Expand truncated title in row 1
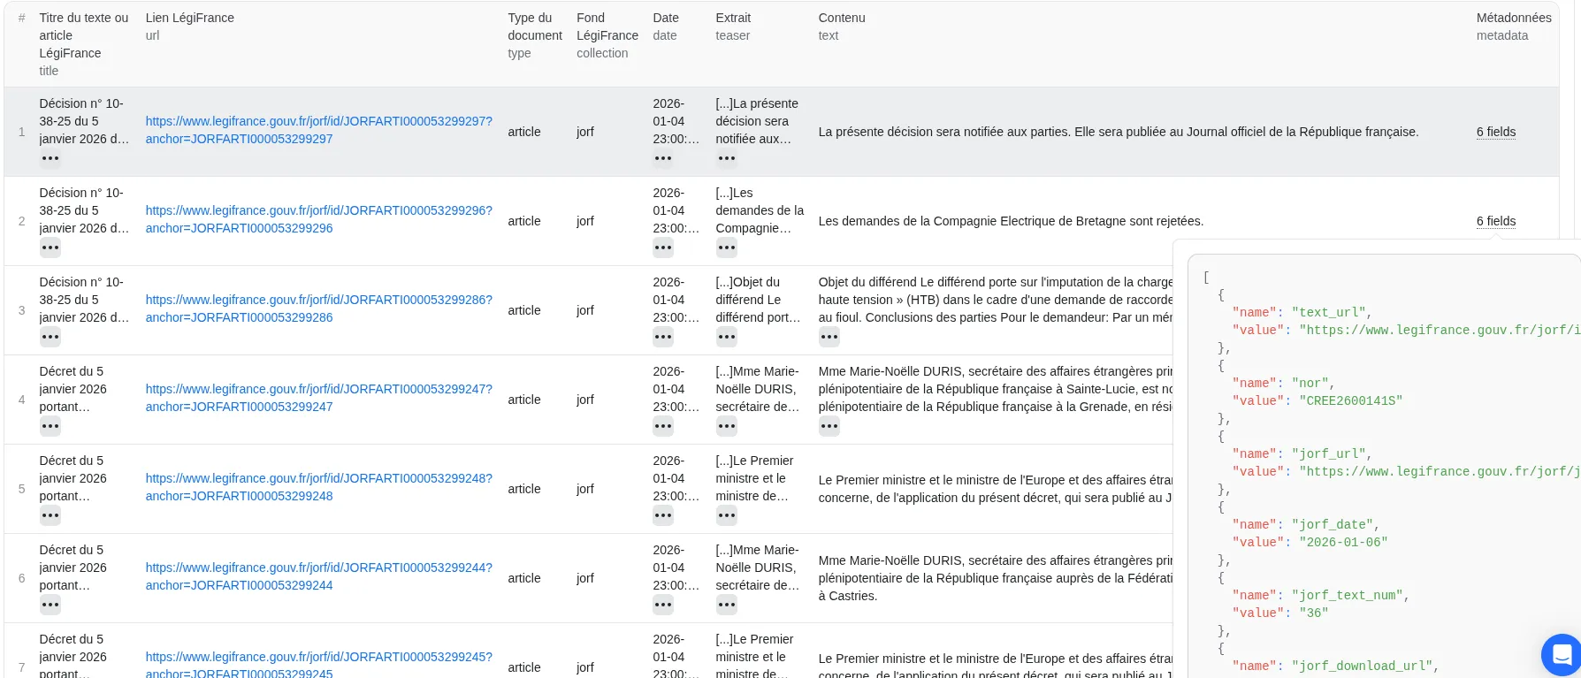 50,159
